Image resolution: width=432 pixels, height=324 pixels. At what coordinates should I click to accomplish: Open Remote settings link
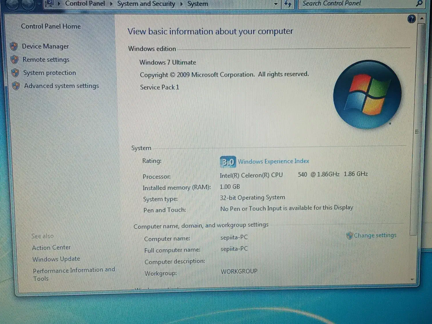[x=46, y=60]
